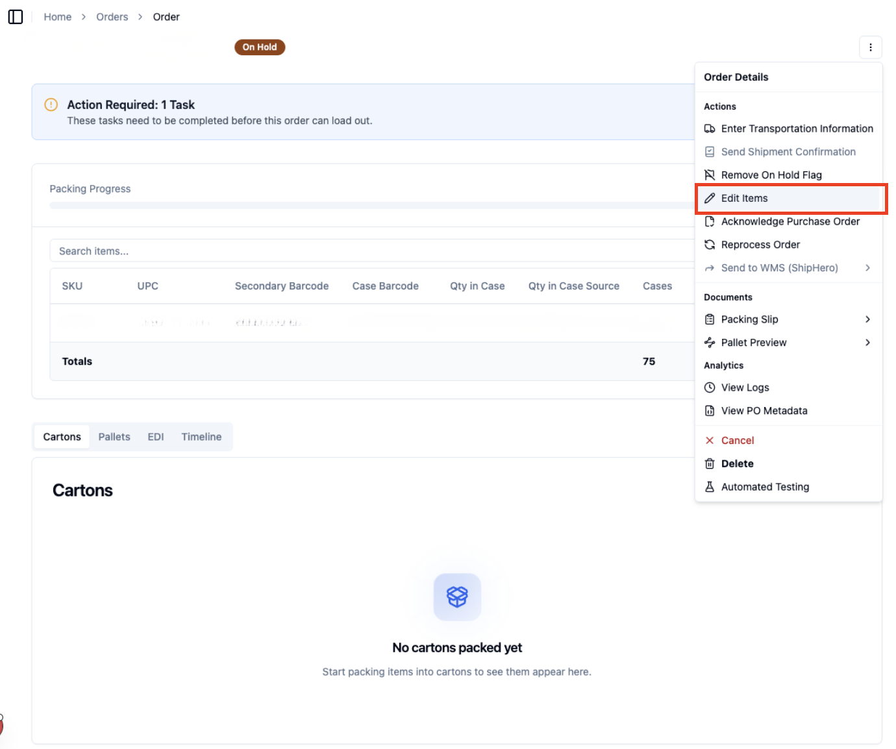896x749 pixels.
Task: Click the Action Required warning icon
Action: coord(51,104)
